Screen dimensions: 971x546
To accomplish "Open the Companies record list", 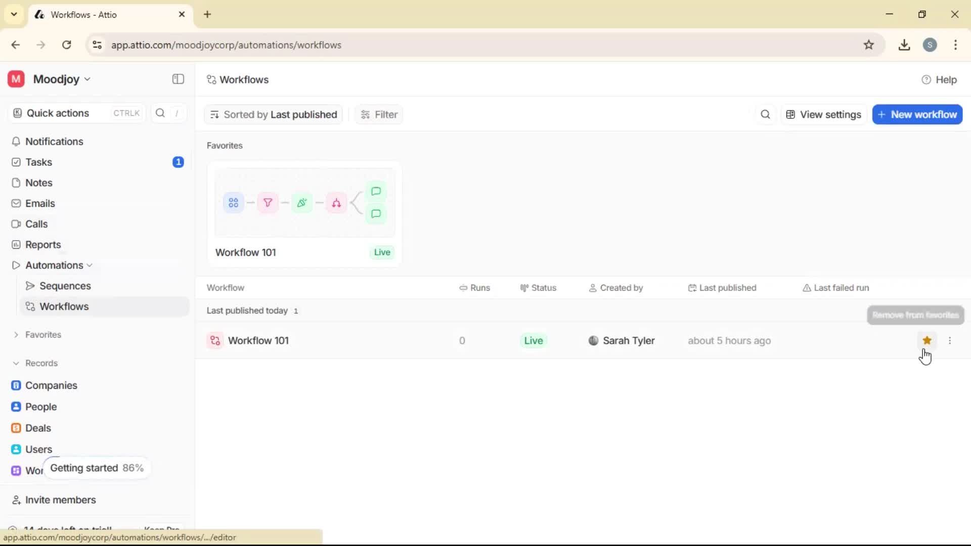I will click(51, 385).
